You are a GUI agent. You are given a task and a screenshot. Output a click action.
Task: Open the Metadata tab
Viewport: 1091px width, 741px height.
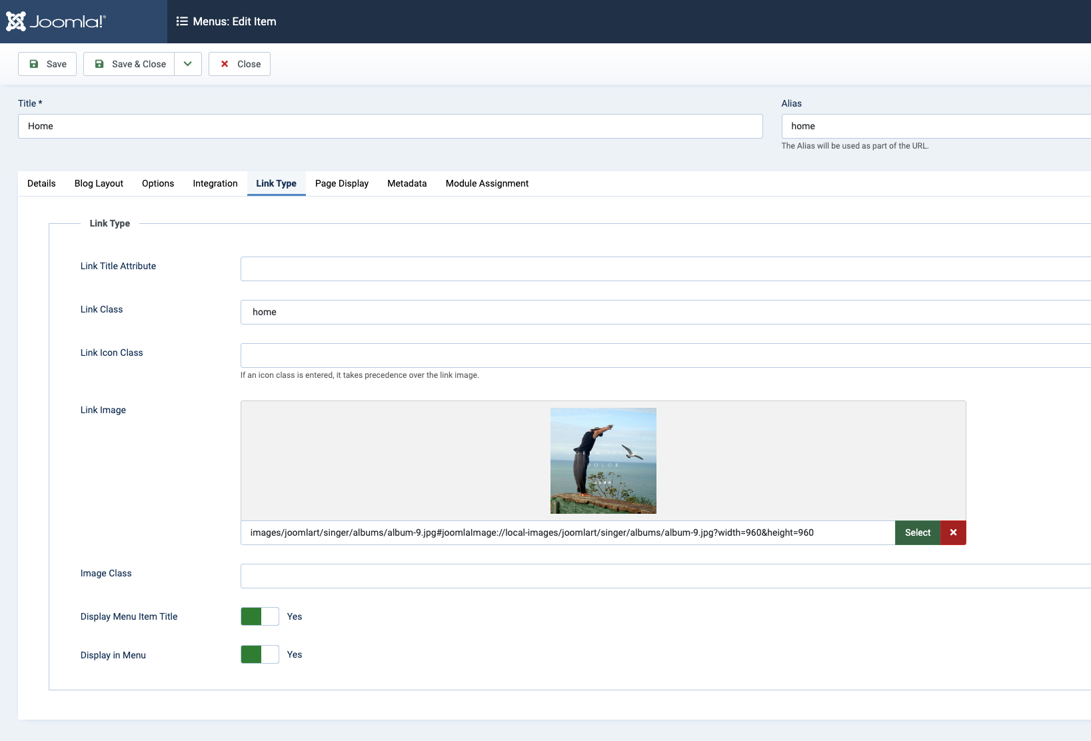(x=407, y=183)
